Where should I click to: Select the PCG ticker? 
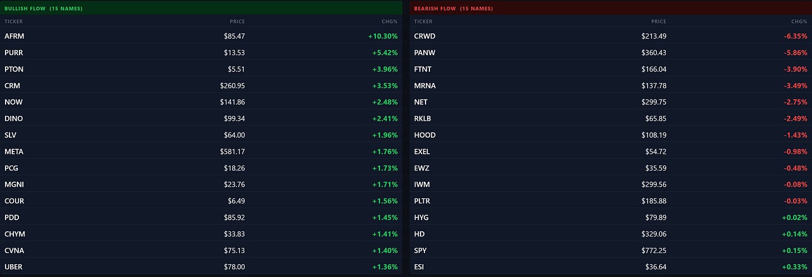[12, 168]
